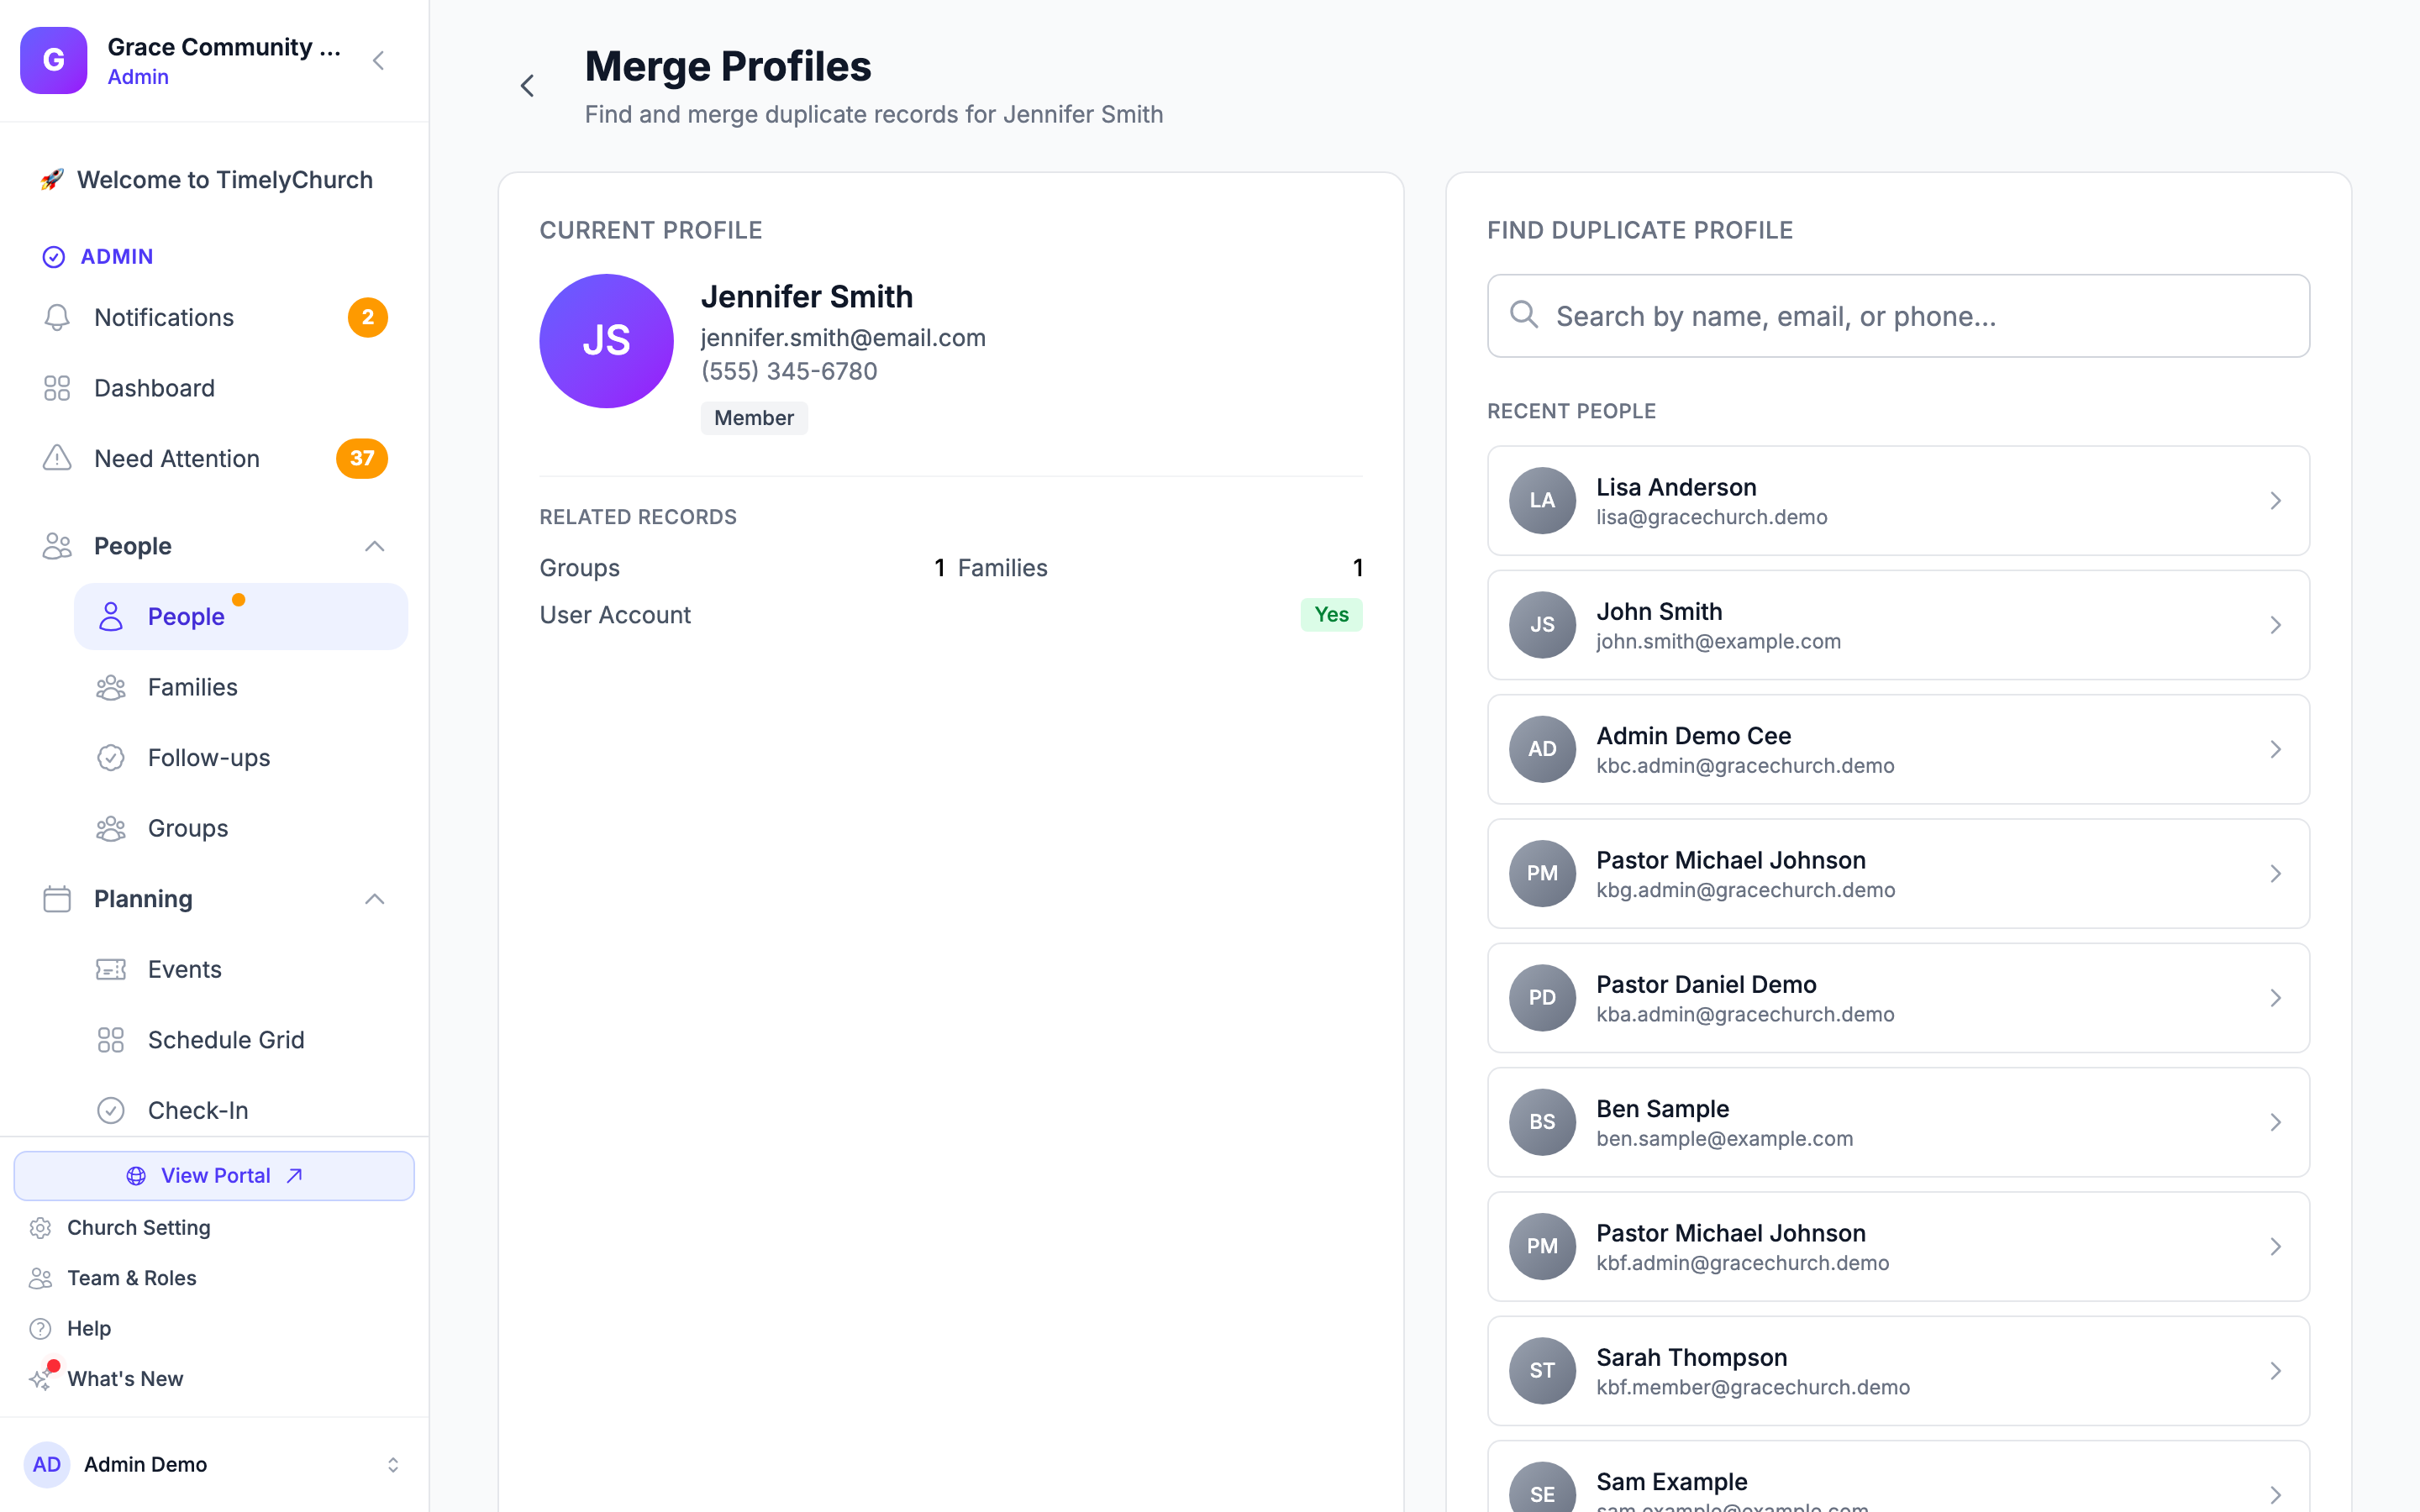This screenshot has width=2420, height=1512.
Task: Click Jennifer Smith's JS avatar
Action: [x=606, y=341]
